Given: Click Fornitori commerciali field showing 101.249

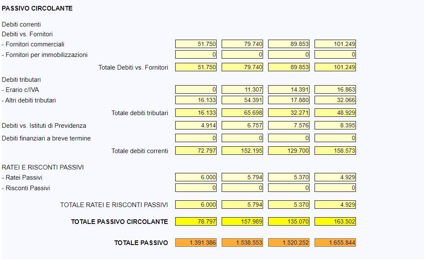Looking at the screenshot, I should [x=335, y=44].
